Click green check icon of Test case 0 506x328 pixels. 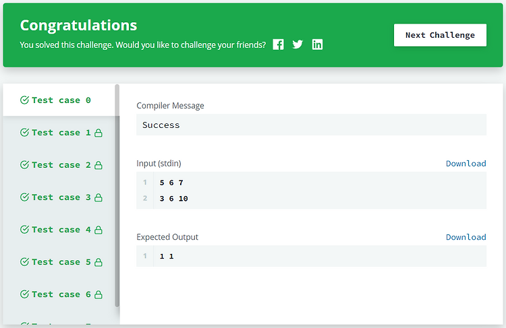[x=24, y=100]
